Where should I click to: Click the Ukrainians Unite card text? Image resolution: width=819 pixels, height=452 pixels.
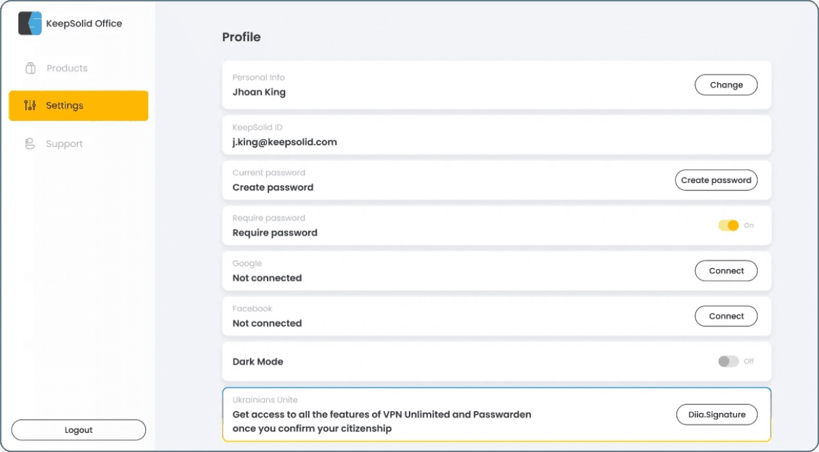[382, 421]
